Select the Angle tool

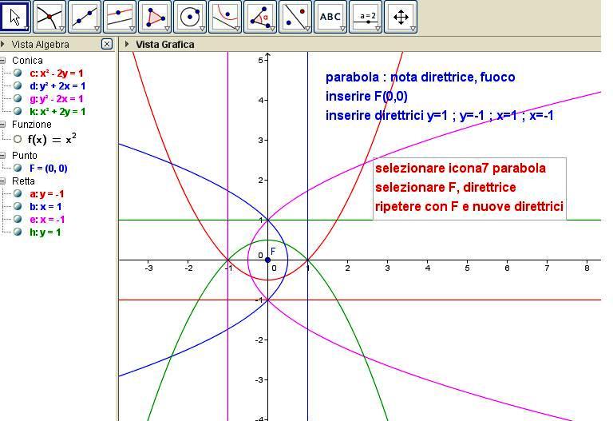tap(260, 17)
